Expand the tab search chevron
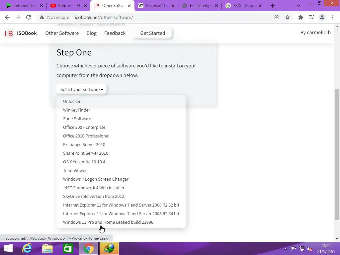Screen dimensions: 340x255 pyautogui.click(x=298, y=6)
